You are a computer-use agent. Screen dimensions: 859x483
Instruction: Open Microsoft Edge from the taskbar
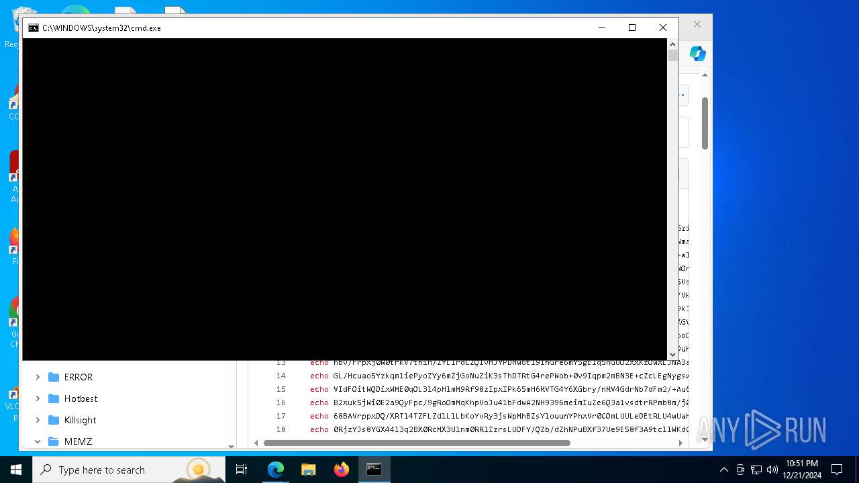pos(276,470)
